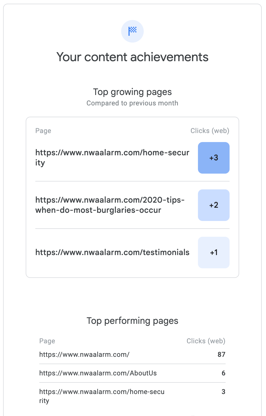Click Page column header in performing pages
Screen dimensions: 266x416
tap(47, 341)
